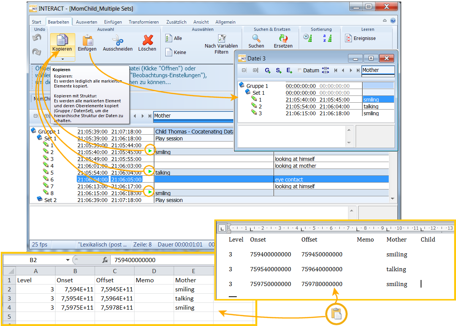Click the Excel formula bar value
The width and height of the screenshot is (456, 326).
pyautogui.click(x=135, y=260)
